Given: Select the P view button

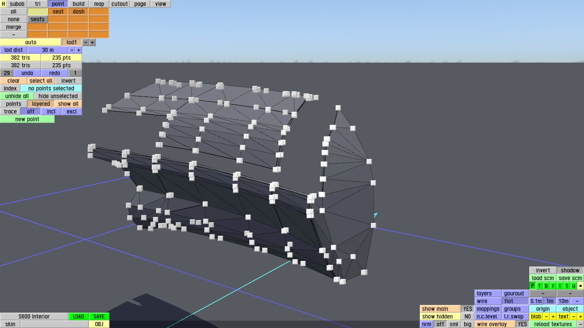Looking at the screenshot, I should [x=533, y=286].
